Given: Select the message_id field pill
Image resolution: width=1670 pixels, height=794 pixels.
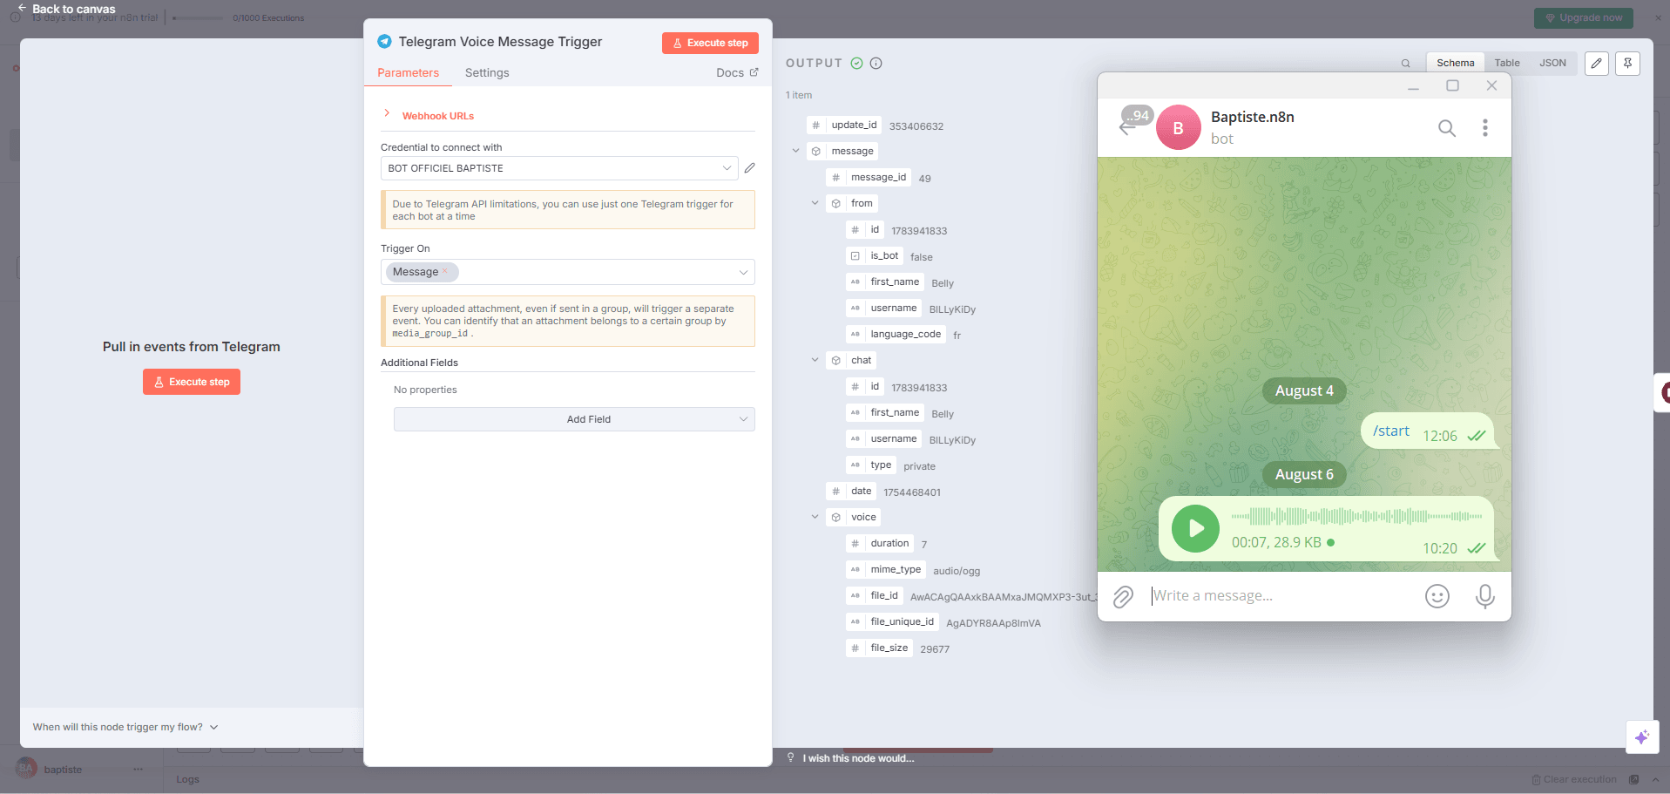Looking at the screenshot, I should coord(869,177).
